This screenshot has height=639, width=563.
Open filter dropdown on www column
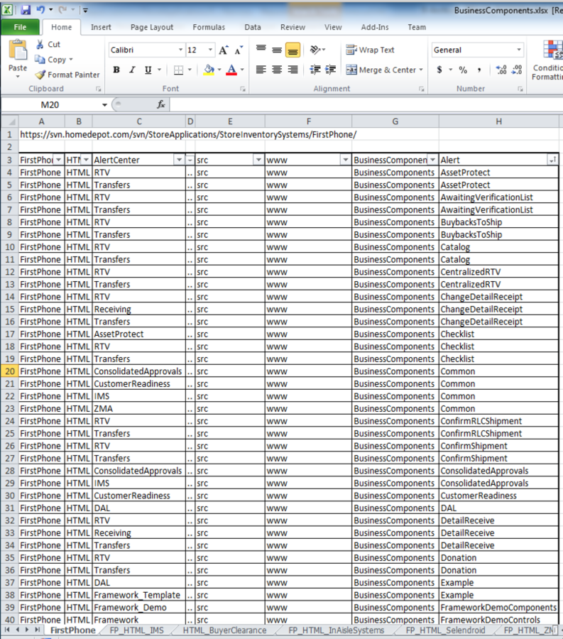(346, 160)
